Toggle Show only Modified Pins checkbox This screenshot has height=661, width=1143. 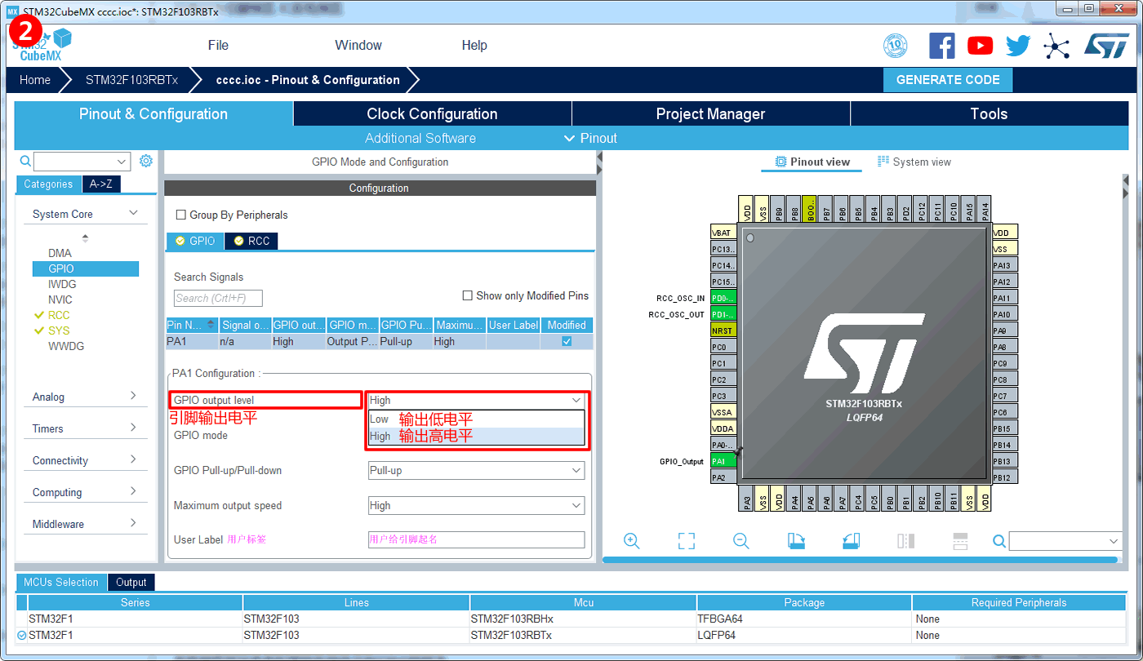tap(468, 295)
